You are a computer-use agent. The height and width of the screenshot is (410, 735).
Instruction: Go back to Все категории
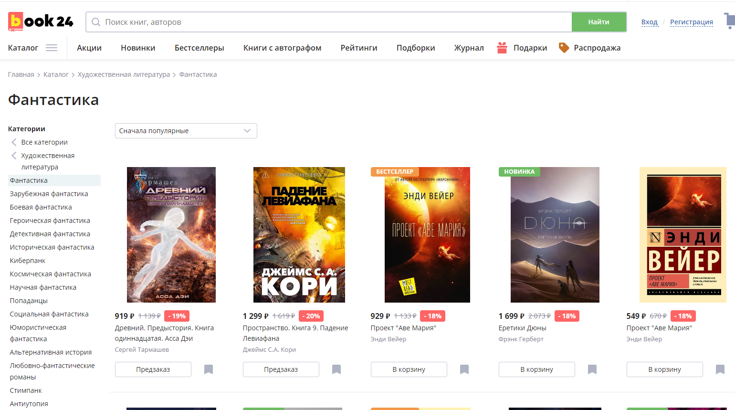pyautogui.click(x=44, y=142)
